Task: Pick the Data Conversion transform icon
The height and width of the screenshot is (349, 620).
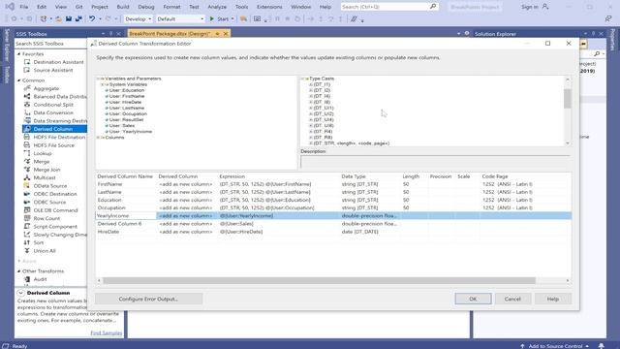Action: [27, 112]
